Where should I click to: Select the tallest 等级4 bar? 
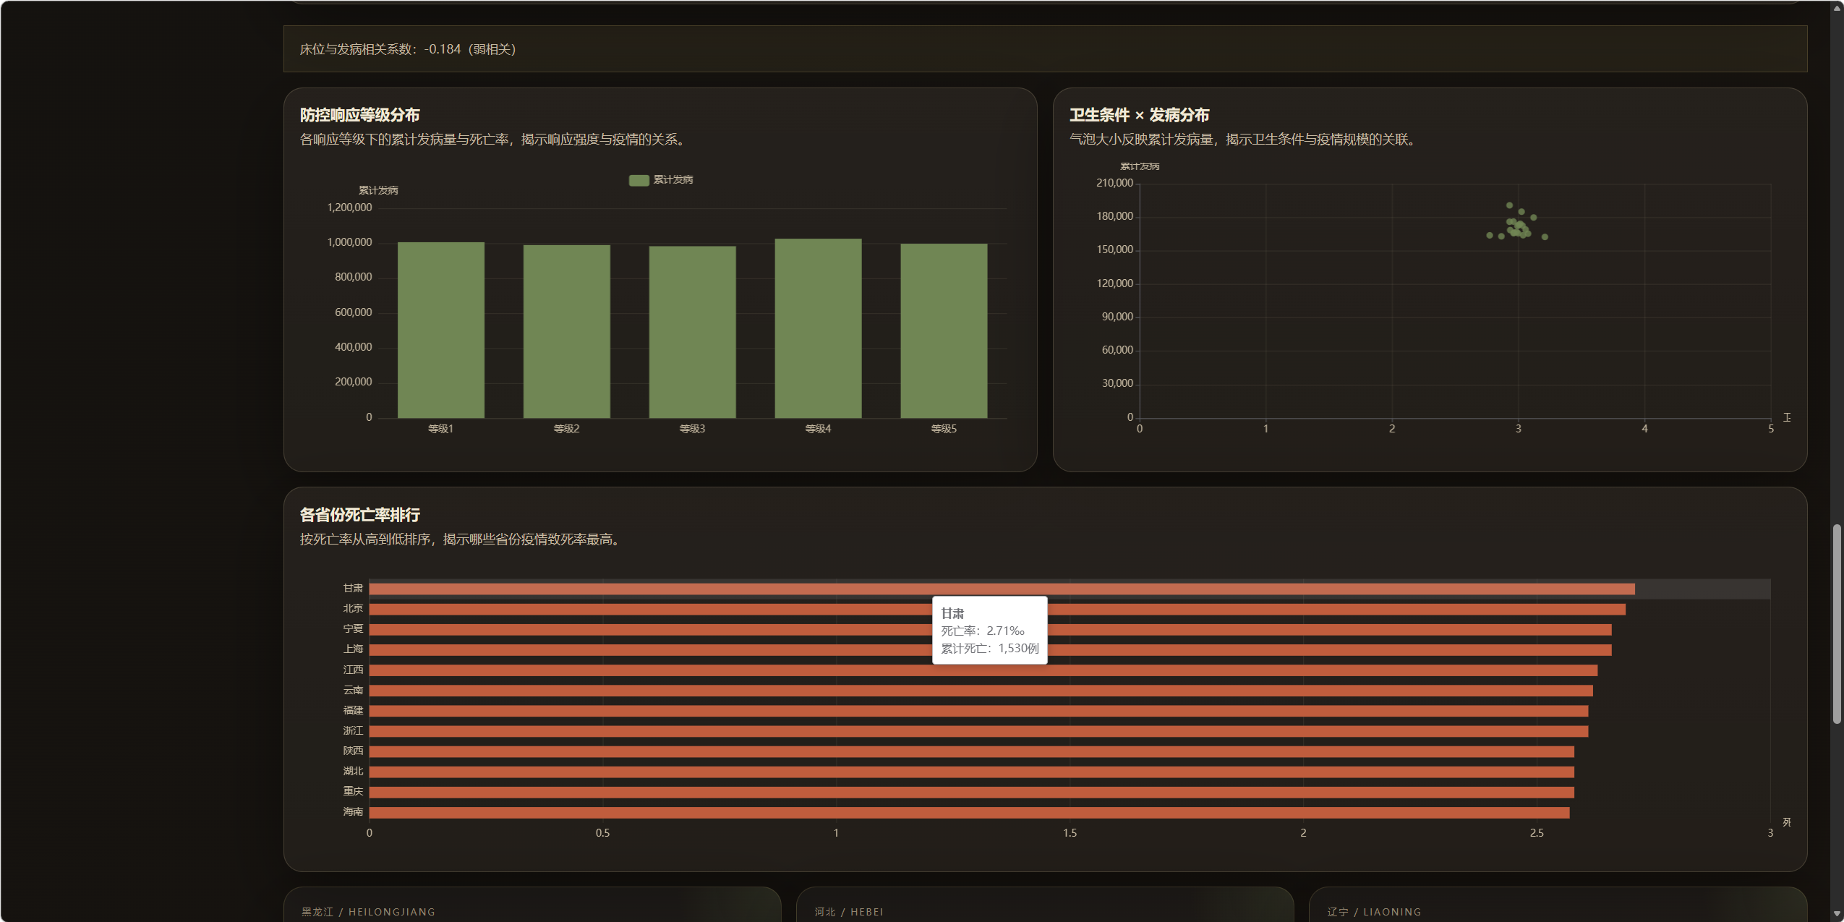point(818,328)
